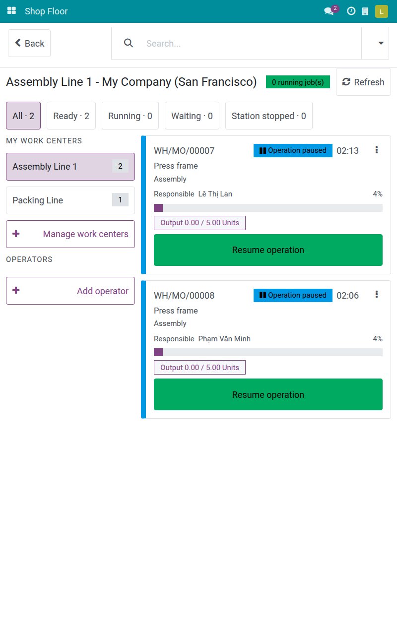Open the user avatar menu
397x635 pixels.
tap(381, 11)
